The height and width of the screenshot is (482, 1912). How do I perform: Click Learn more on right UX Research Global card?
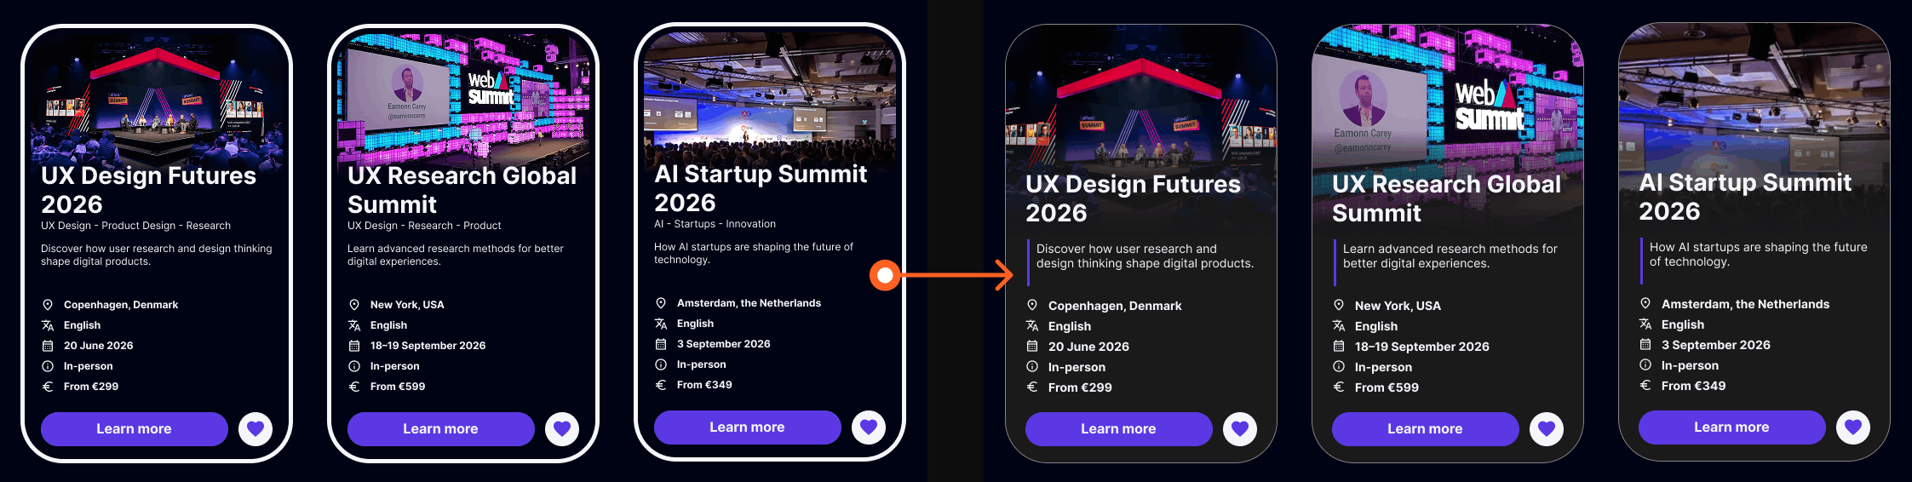(1426, 429)
